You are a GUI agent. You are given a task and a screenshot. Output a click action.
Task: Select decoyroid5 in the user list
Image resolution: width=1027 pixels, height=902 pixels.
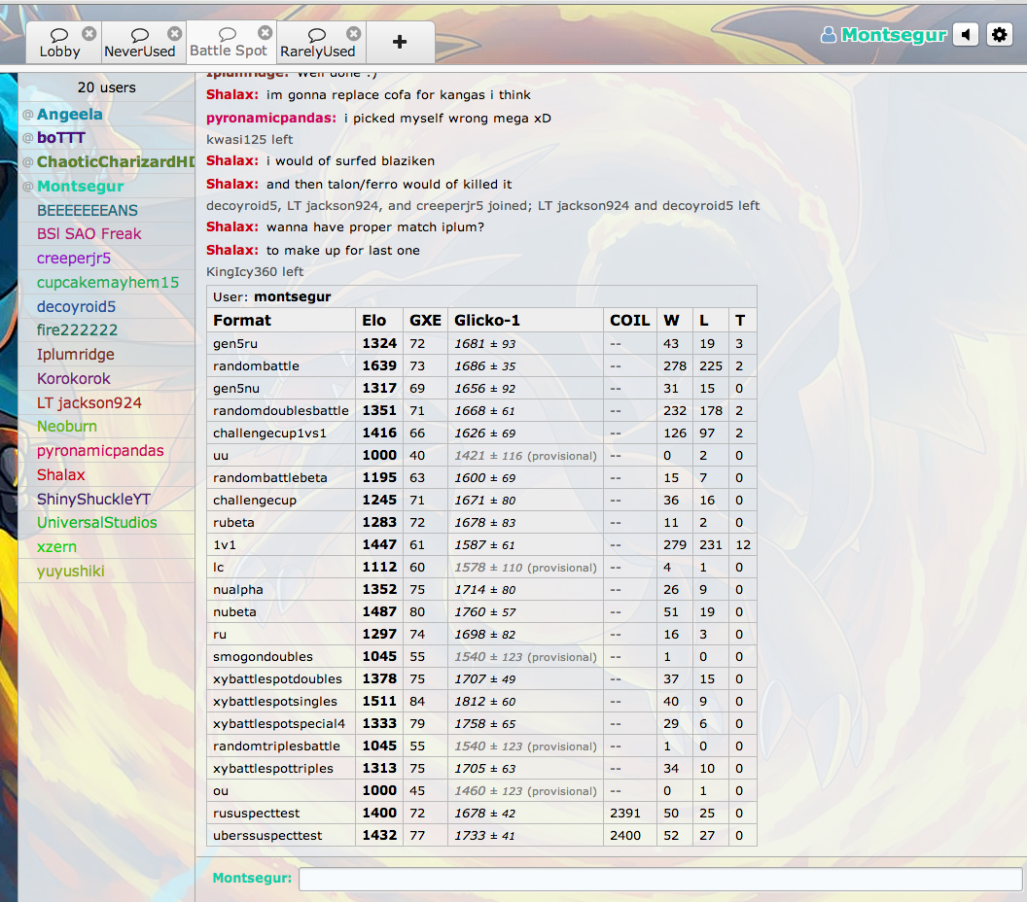(107, 306)
